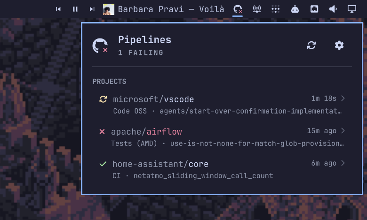Screen dimensions: 367x220
Task: Expand apache/airflow row chevron
Action: tap(343, 131)
